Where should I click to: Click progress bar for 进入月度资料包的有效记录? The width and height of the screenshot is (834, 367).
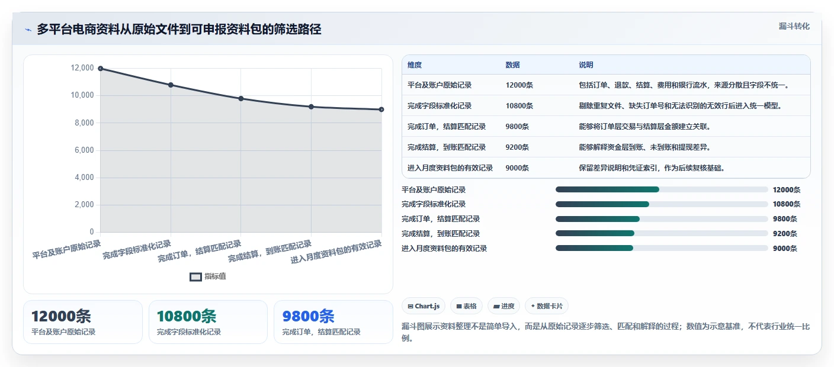coord(662,248)
